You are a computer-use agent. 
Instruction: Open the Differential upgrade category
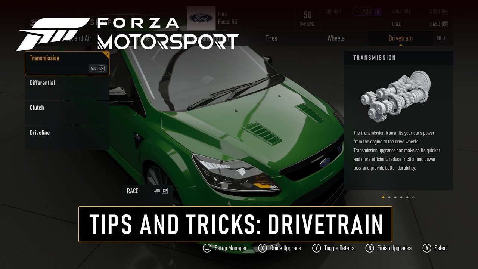point(67,88)
